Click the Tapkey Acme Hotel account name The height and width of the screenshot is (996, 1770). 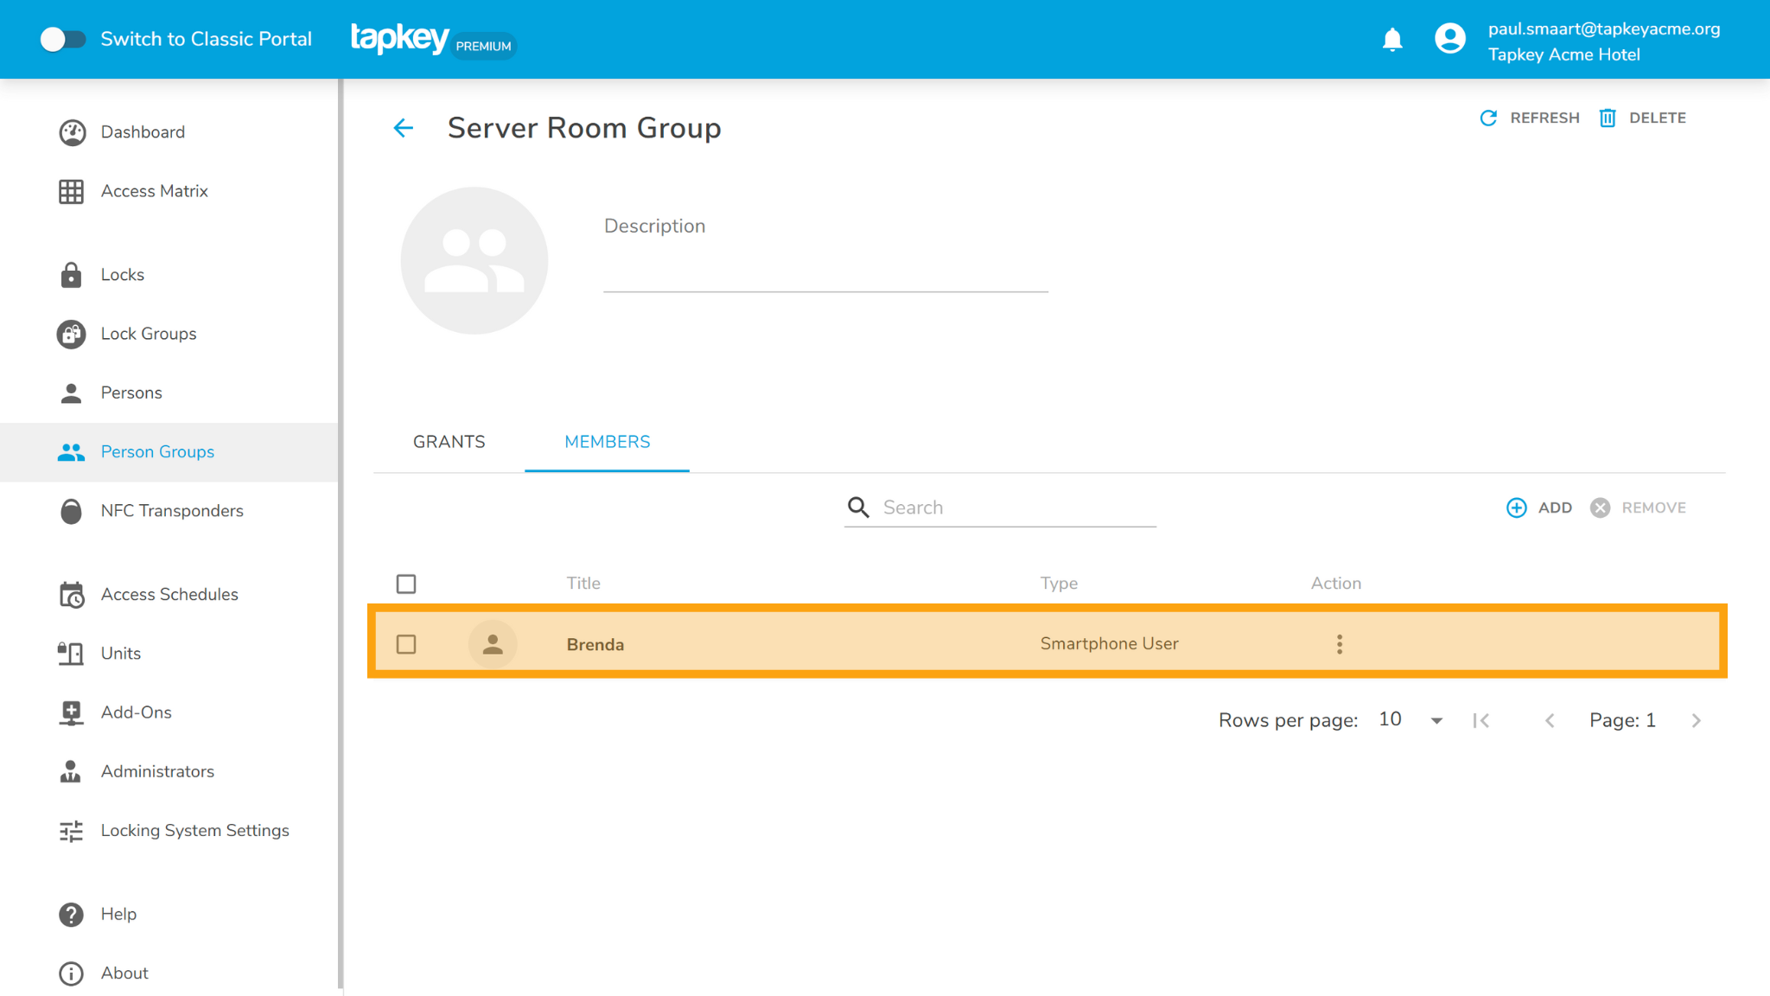pyautogui.click(x=1563, y=54)
